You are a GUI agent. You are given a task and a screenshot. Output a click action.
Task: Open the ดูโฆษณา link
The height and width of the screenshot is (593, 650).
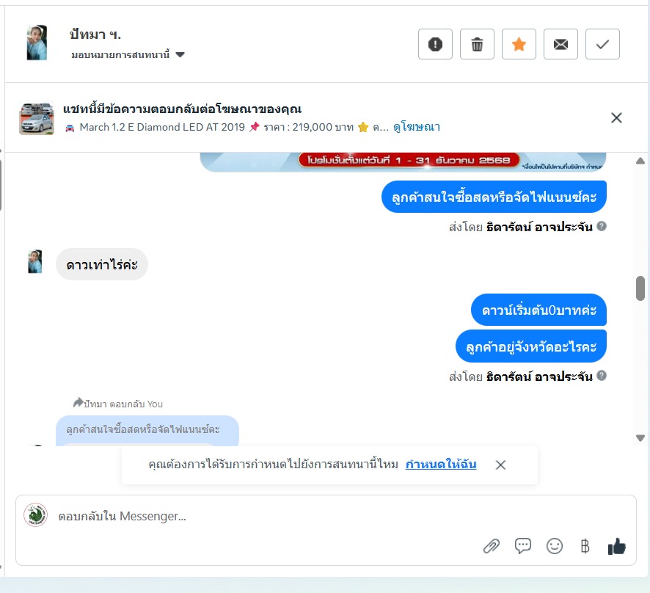417,127
